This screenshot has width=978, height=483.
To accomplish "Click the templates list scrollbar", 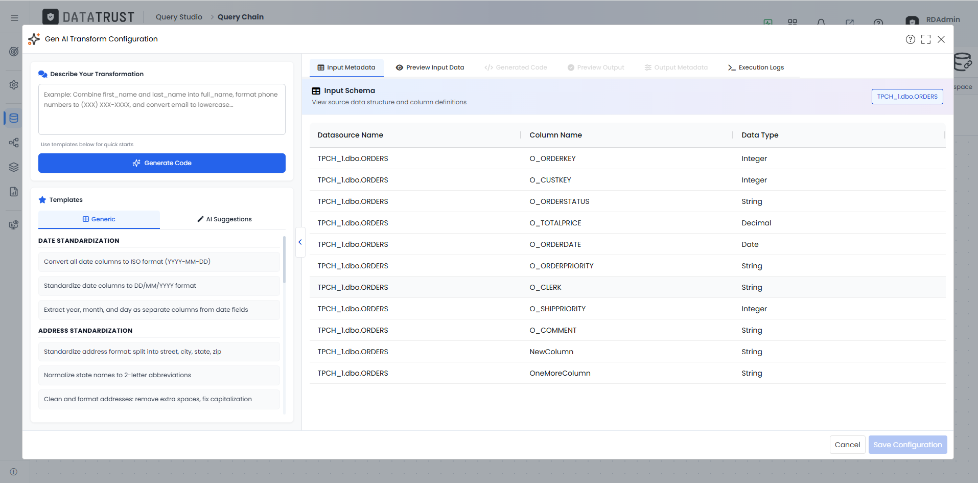I will tap(284, 260).
